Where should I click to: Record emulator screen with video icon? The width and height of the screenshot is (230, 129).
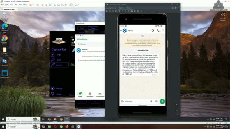coord(135,11)
